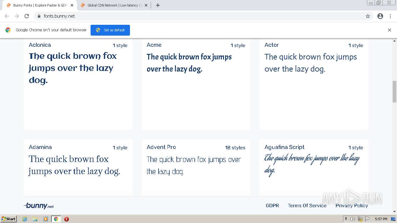The image size is (397, 223).
Task: Dismiss the default browser notification bar
Action: (389, 30)
